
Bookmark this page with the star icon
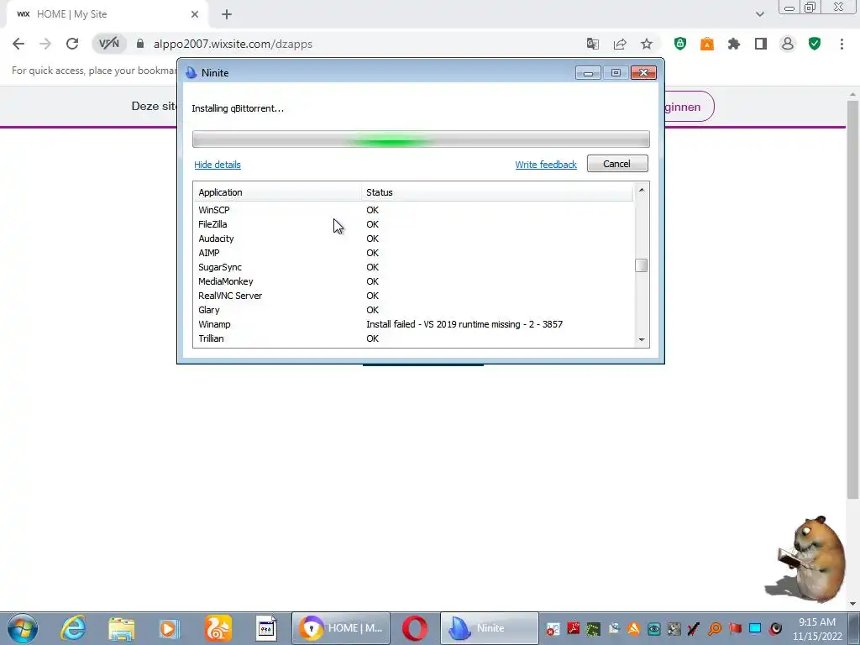pyautogui.click(x=647, y=44)
